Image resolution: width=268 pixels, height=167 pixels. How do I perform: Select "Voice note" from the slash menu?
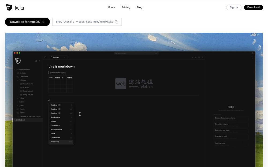pos(55,142)
